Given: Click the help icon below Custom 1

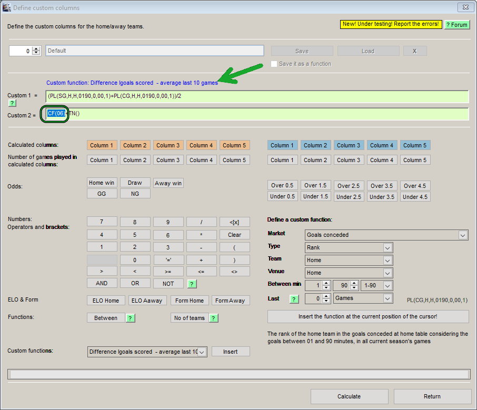Looking at the screenshot, I should click(12, 103).
